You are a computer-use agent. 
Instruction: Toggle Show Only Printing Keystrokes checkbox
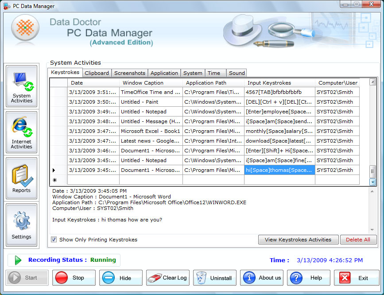click(x=54, y=240)
